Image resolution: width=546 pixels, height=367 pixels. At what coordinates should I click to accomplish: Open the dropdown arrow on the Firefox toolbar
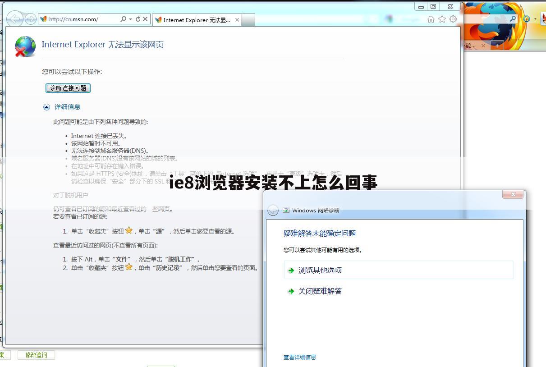click(535, 19)
